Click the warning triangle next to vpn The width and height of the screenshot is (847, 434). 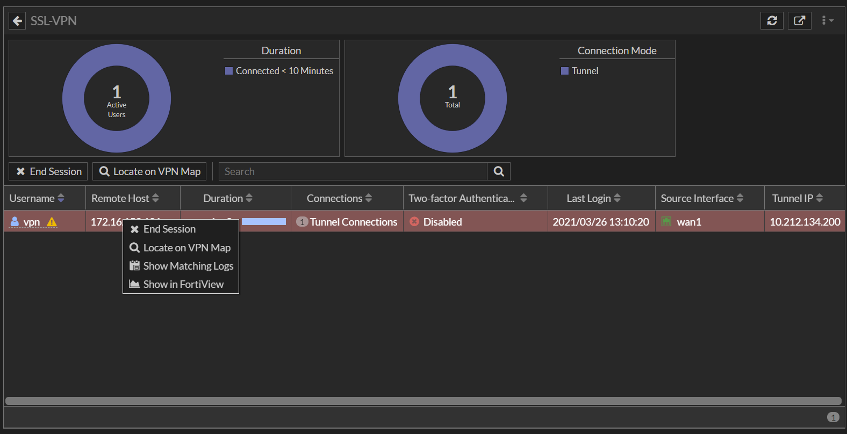tap(52, 222)
